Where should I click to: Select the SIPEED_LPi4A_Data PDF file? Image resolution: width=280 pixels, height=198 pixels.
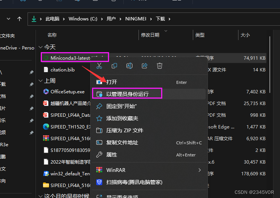coord(71,115)
